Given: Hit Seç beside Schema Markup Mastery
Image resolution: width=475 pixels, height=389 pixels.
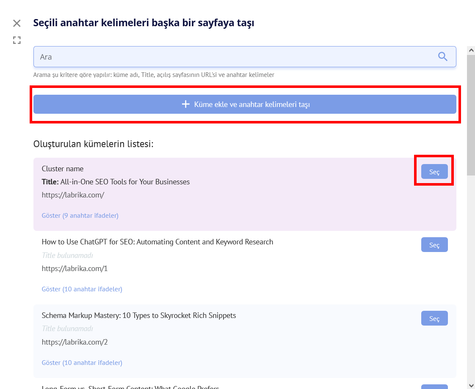Looking at the screenshot, I should tap(434, 318).
